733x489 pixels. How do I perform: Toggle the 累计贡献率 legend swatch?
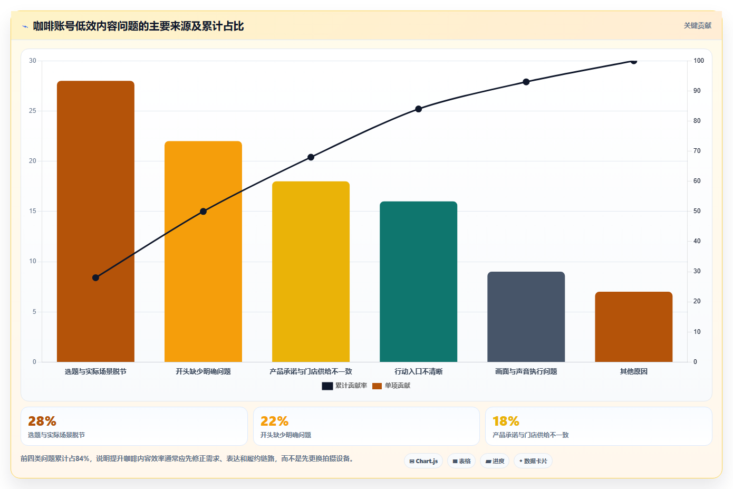click(327, 386)
